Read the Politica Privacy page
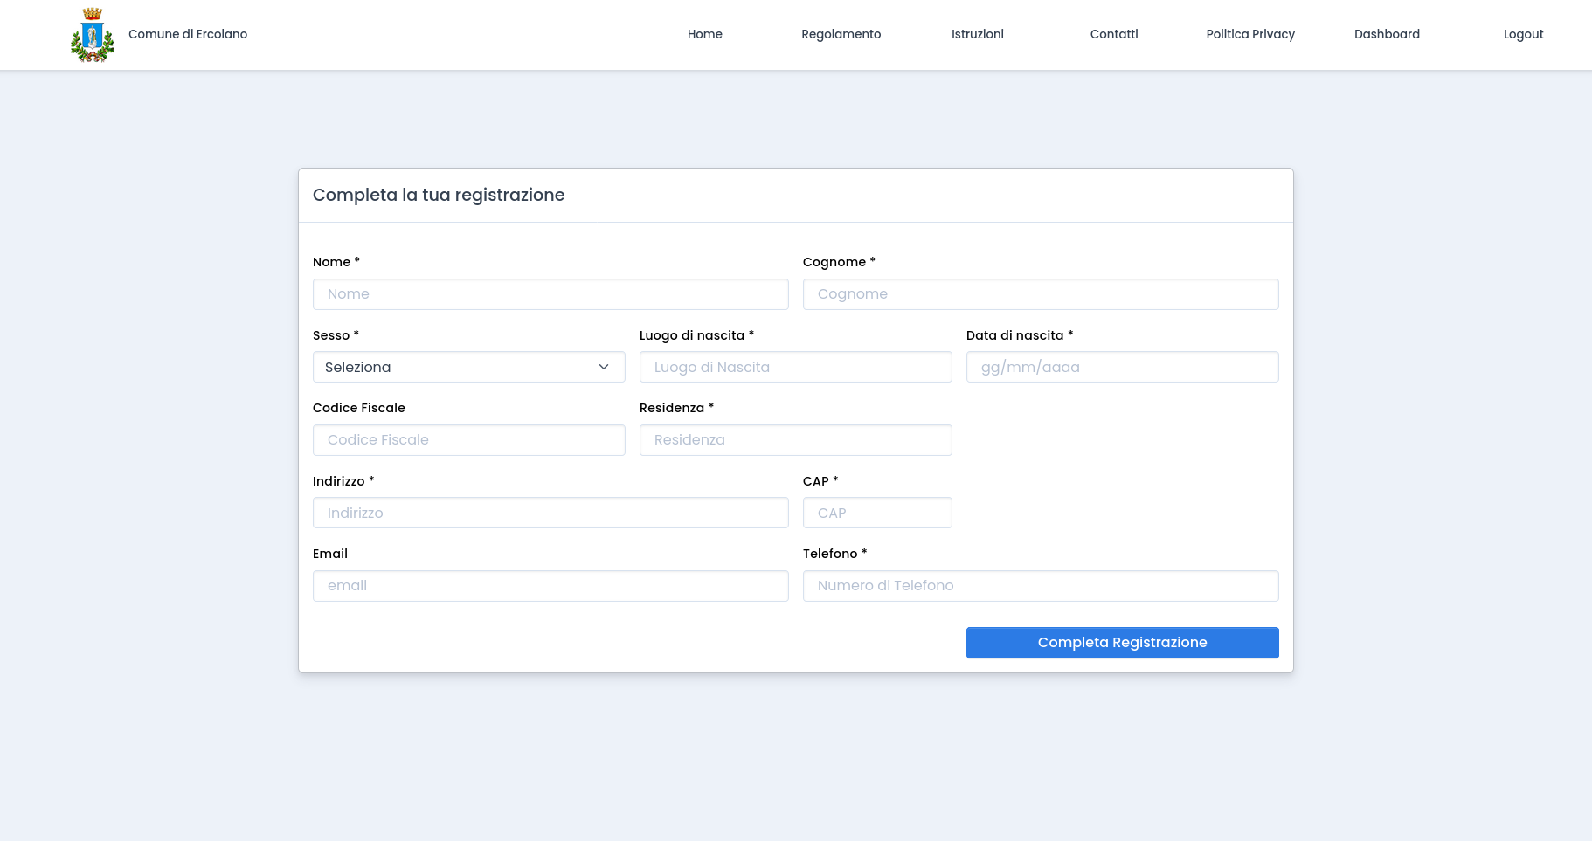The width and height of the screenshot is (1592, 841). [1250, 34]
